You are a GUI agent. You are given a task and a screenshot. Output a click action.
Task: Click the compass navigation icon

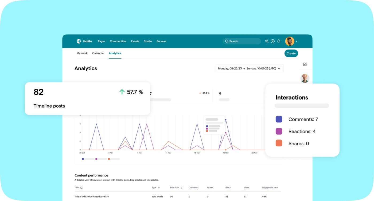tap(272, 41)
